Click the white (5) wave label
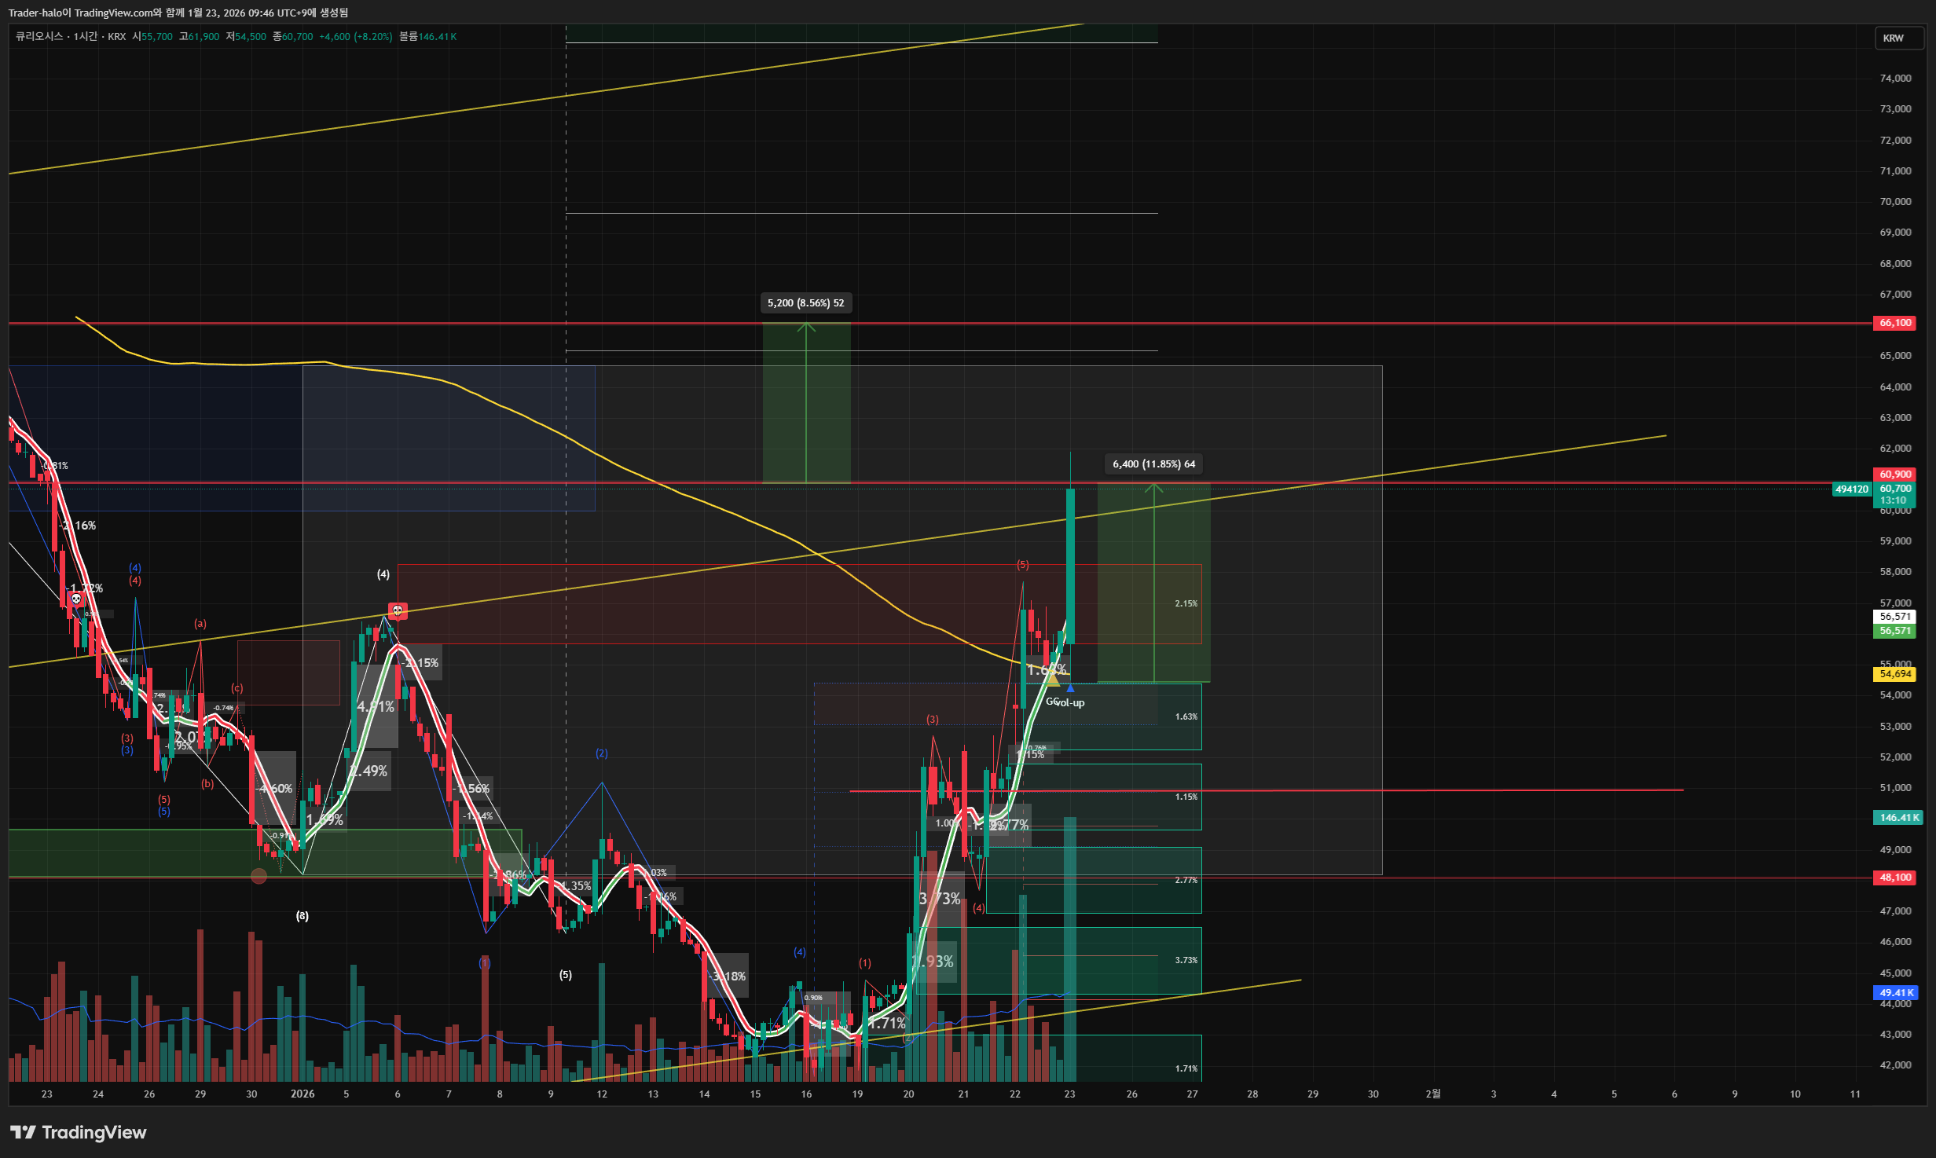The width and height of the screenshot is (1936, 1158). click(566, 975)
